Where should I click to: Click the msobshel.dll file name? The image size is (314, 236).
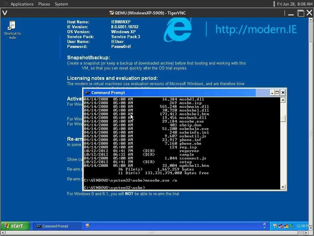click(194, 110)
